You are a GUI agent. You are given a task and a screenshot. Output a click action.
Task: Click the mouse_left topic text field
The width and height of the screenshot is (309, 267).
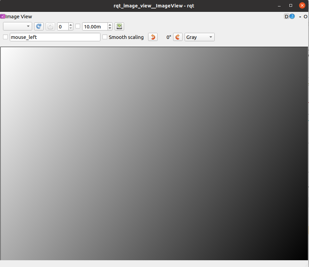55,37
